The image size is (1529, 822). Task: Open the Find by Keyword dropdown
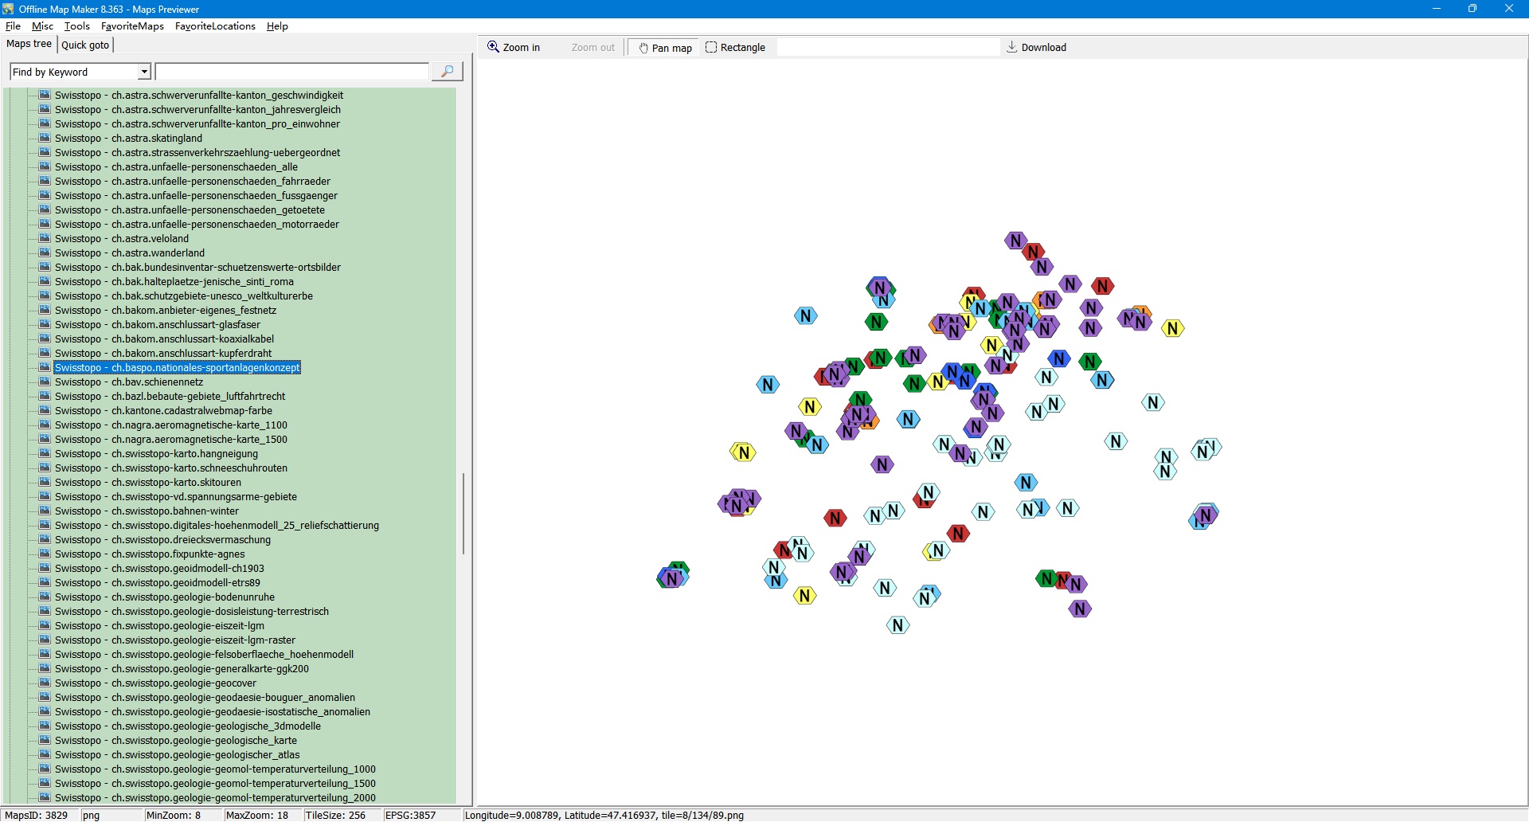click(144, 72)
